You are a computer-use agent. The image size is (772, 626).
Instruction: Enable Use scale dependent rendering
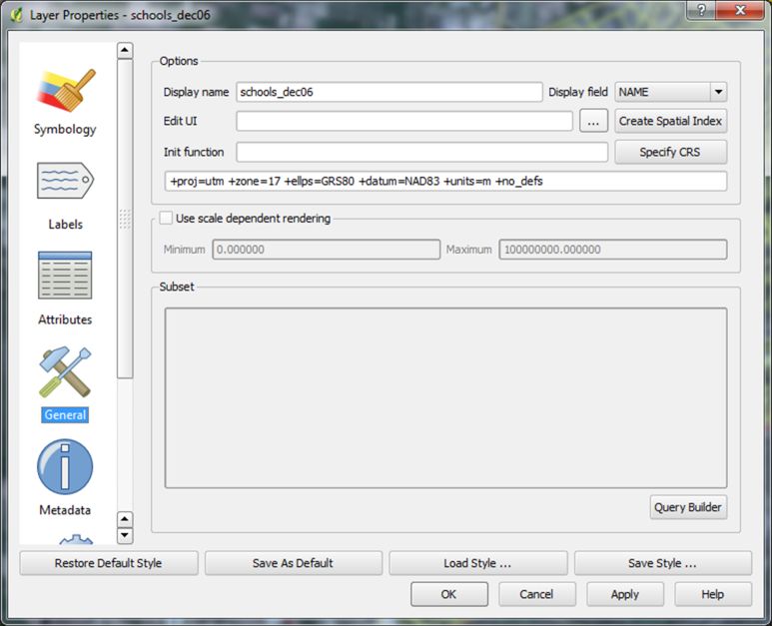(x=166, y=218)
